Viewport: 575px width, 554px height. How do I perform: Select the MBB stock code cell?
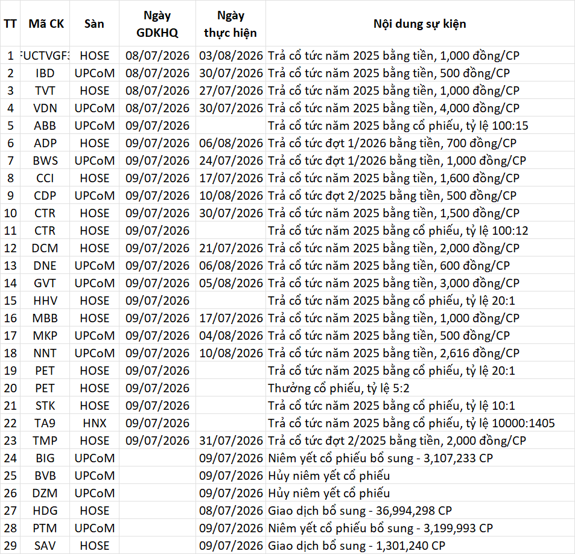tap(45, 318)
